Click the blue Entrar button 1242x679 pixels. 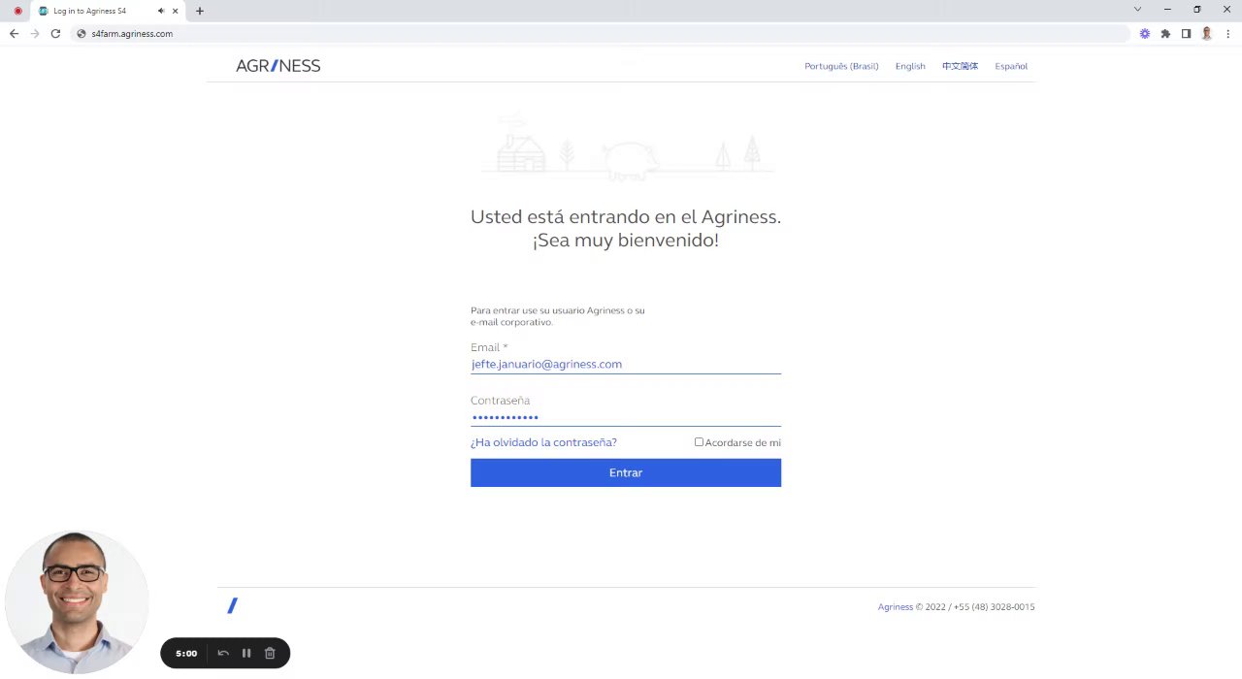click(x=626, y=472)
